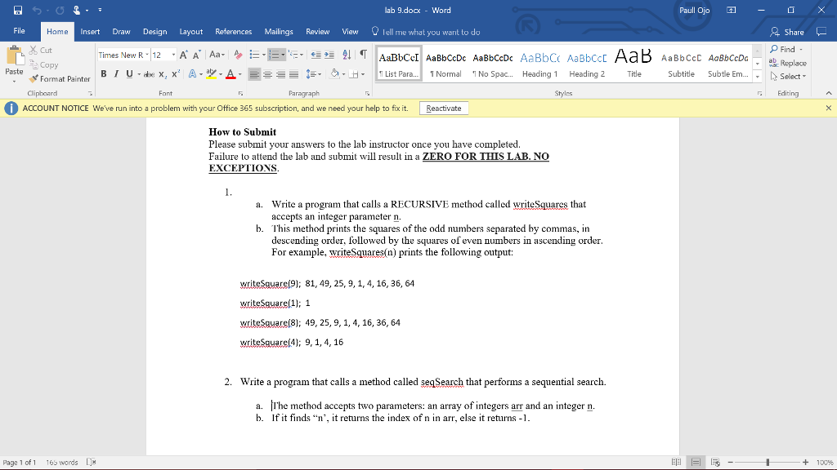Open the Design ribbon tab
The height and width of the screenshot is (470, 837).
point(154,32)
